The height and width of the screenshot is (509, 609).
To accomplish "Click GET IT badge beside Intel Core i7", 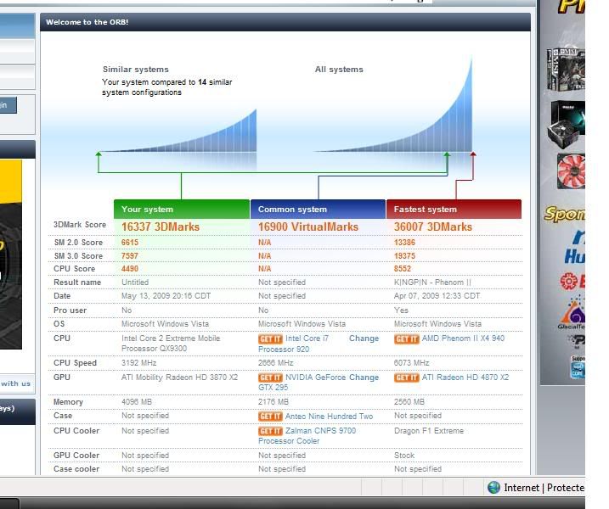I will tap(270, 339).
